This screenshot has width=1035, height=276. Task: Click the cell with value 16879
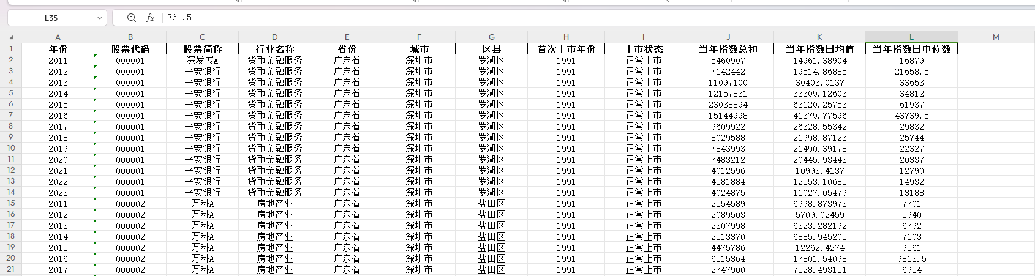click(912, 61)
